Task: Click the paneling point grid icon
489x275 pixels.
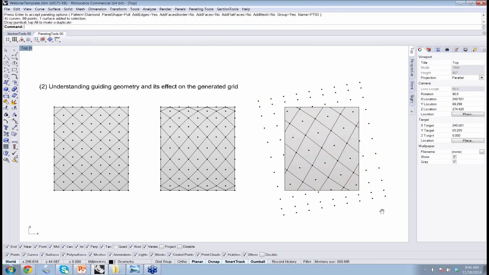Action: (x=8, y=39)
